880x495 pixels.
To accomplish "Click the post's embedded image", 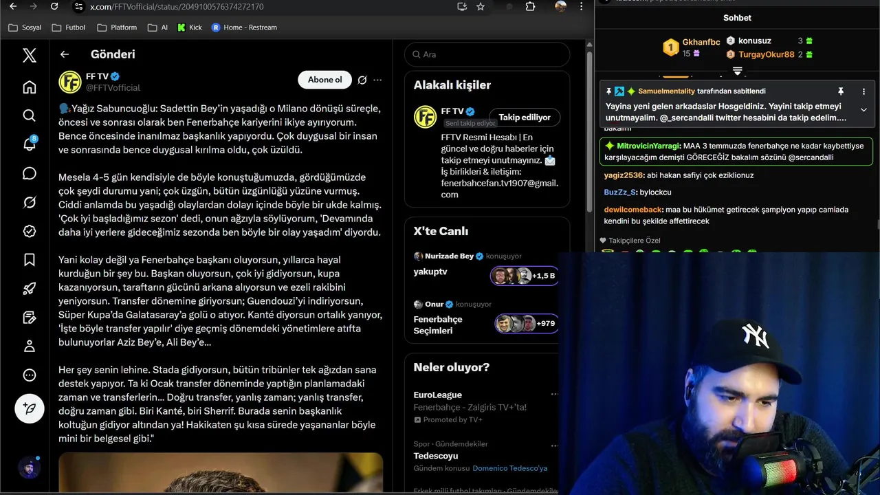I will (221, 474).
